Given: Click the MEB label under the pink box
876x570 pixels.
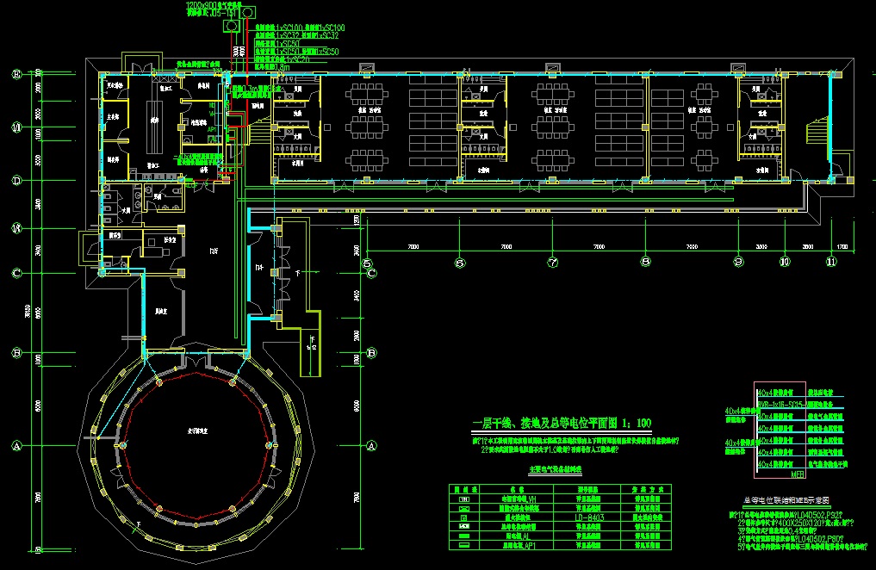Looking at the screenshot, I should pos(797,474).
